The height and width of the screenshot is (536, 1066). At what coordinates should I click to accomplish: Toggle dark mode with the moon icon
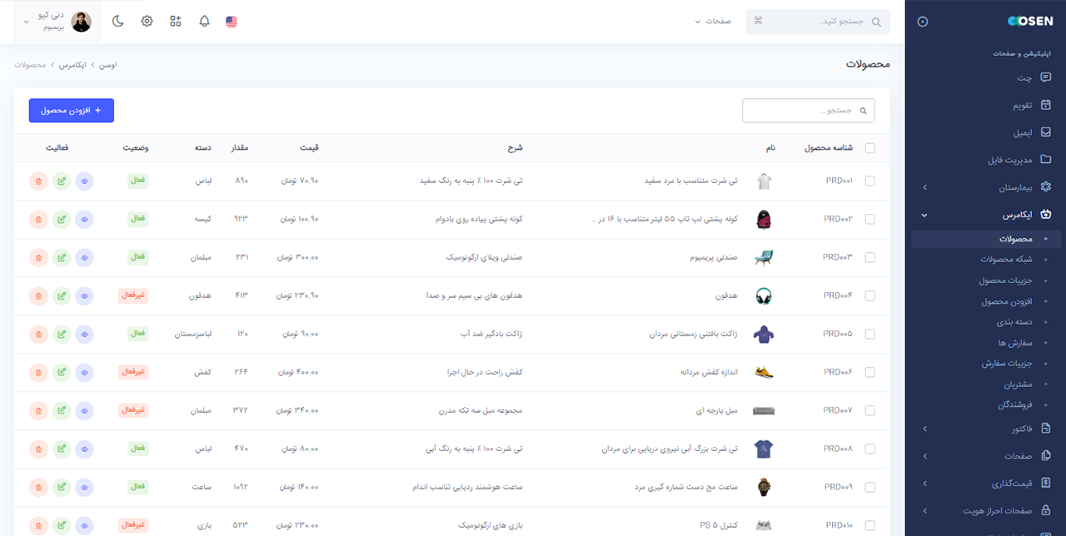coord(117,21)
